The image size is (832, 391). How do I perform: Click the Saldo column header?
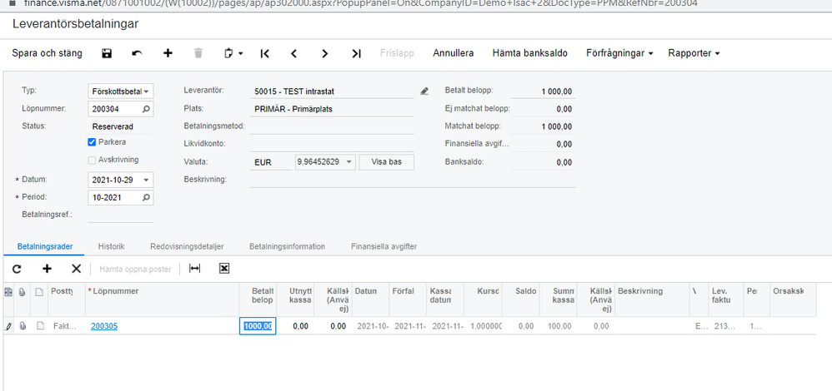click(x=526, y=291)
